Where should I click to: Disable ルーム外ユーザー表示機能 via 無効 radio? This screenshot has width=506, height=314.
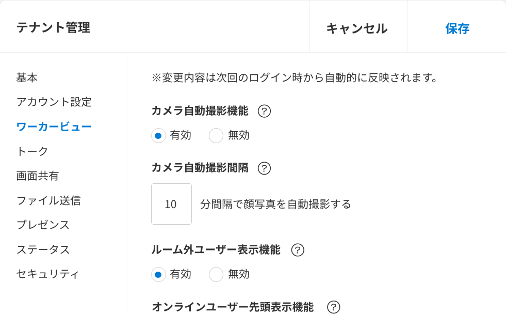[x=216, y=274]
